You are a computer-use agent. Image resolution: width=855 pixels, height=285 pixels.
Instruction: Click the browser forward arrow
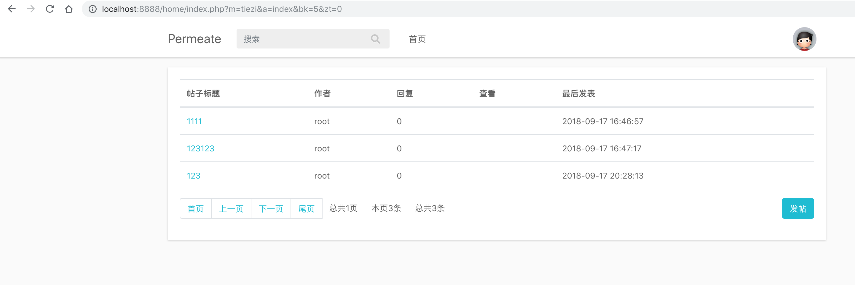[31, 9]
